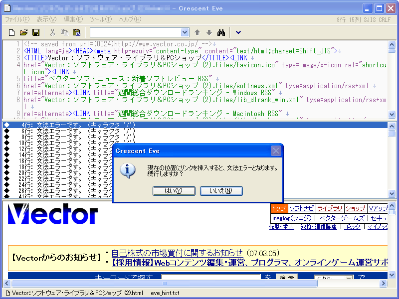Open the ツール(T) menu
The image size is (399, 299).
101,19
